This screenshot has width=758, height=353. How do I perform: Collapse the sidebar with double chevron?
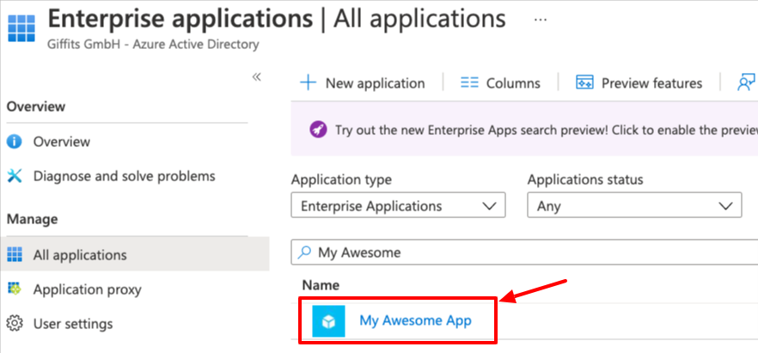point(257,77)
